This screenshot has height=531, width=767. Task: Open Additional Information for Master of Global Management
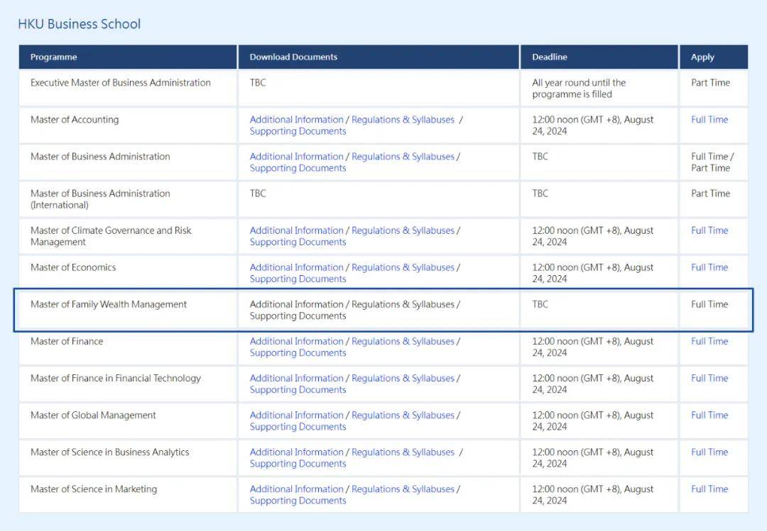[296, 415]
